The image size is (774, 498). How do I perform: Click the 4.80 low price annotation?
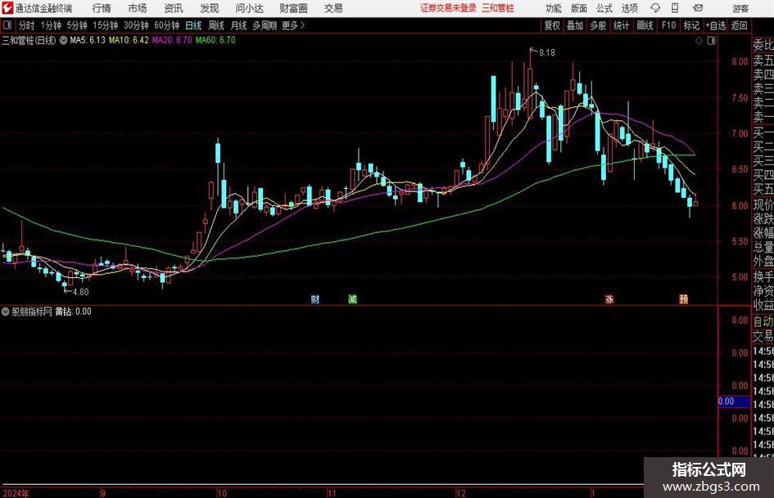tap(81, 292)
